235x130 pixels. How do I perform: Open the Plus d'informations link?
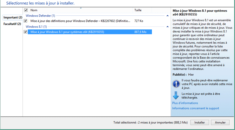[185, 103]
